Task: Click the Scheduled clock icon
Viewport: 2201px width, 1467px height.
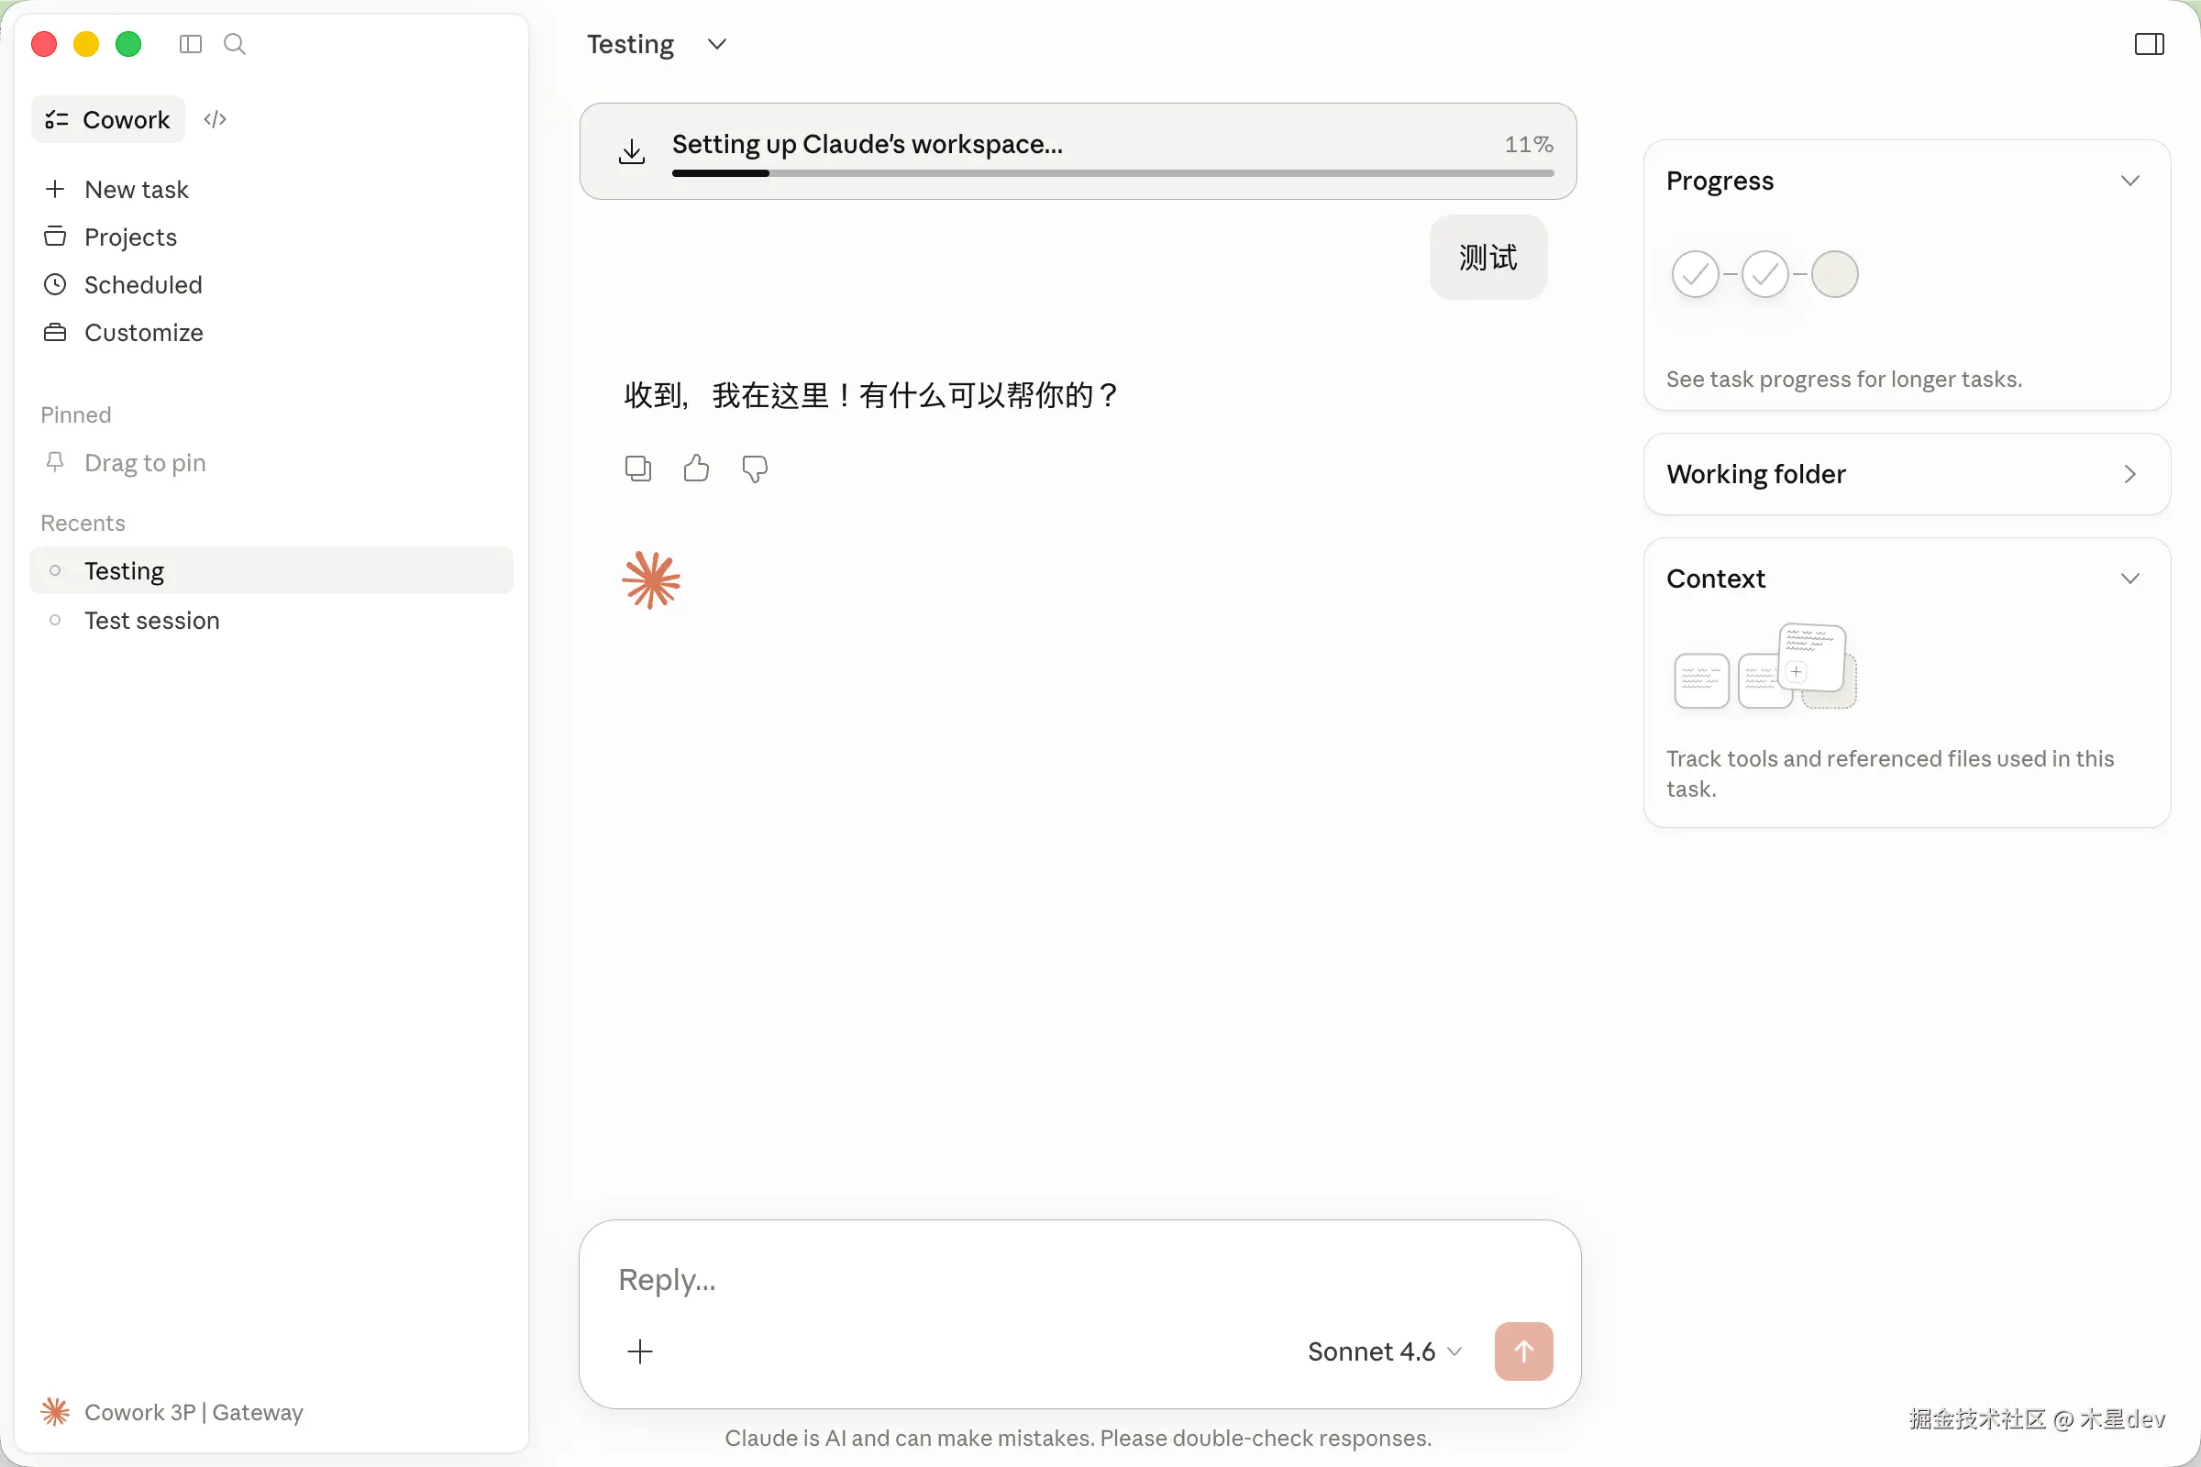Action: point(55,284)
